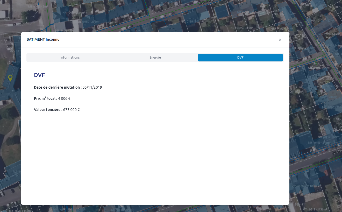Image resolution: width=342 pixels, height=212 pixels.
Task: Click the yellow location pin on map
Action: pyautogui.click(x=10, y=77)
